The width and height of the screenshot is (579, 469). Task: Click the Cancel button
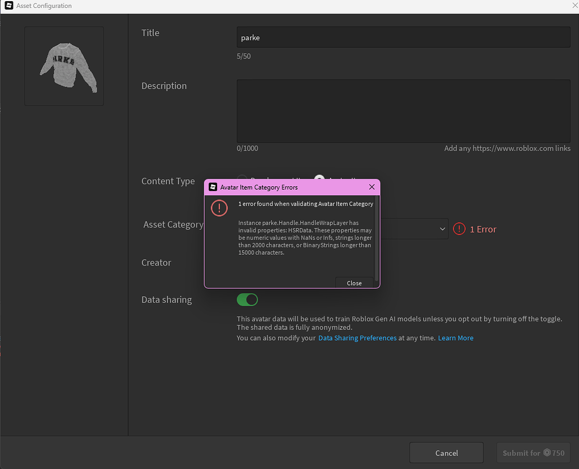coord(446,453)
